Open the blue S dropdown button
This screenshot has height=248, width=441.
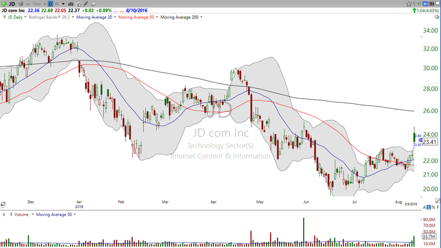(x=425, y=4)
